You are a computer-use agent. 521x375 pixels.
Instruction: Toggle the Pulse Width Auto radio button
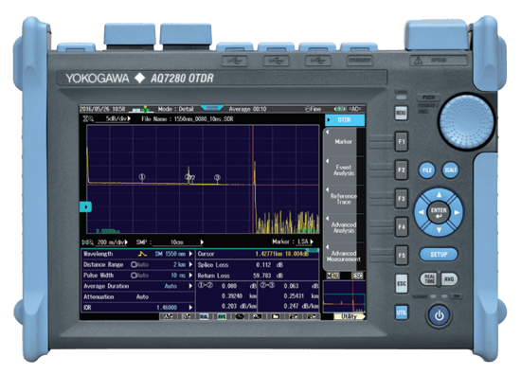pyautogui.click(x=134, y=276)
